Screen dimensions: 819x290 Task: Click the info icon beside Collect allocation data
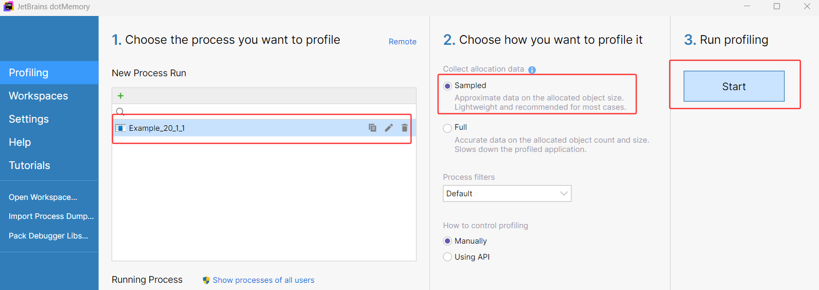point(532,70)
